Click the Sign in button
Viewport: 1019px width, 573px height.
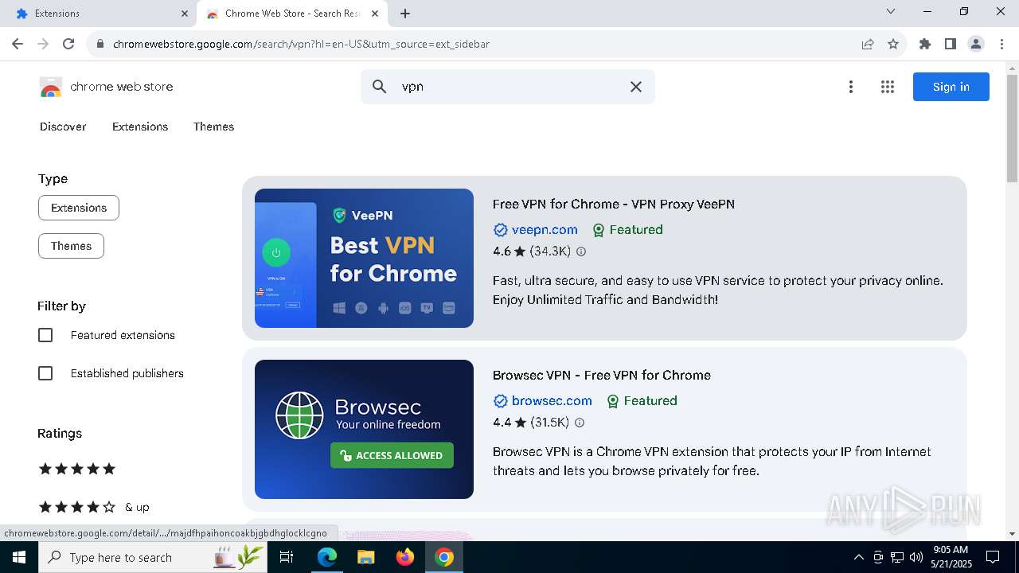pyautogui.click(x=951, y=87)
